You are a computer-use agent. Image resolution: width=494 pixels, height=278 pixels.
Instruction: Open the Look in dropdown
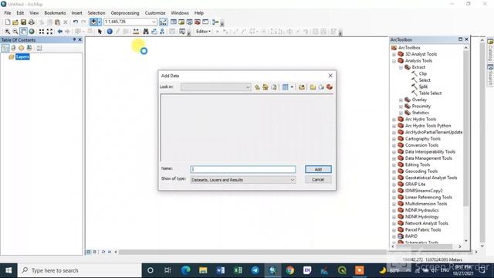click(248, 87)
